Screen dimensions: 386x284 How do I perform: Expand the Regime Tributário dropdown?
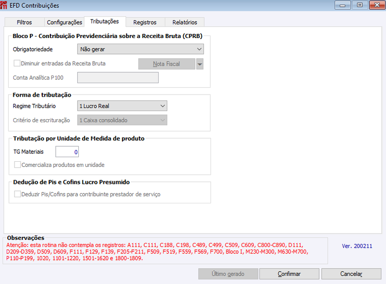click(122, 106)
